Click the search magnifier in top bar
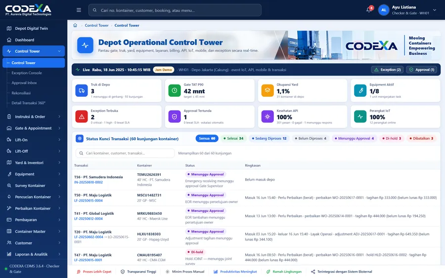Image resolution: width=445 pixels, height=278 pixels. 95,10
